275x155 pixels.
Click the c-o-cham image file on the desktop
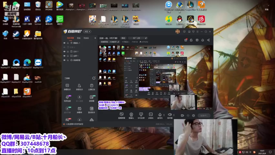pos(103,6)
